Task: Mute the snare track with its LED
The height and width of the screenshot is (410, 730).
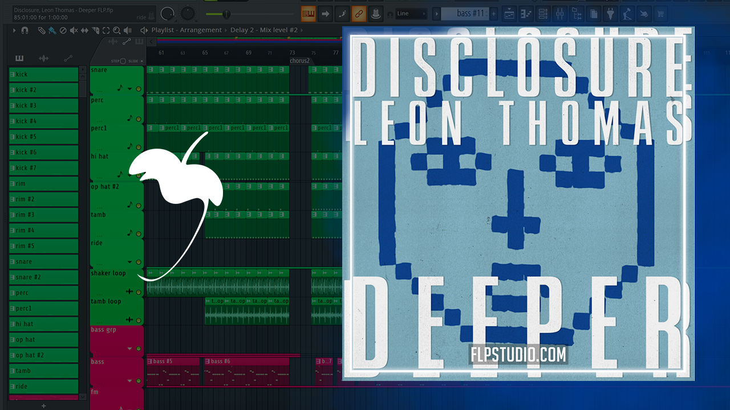Action: pyautogui.click(x=139, y=89)
